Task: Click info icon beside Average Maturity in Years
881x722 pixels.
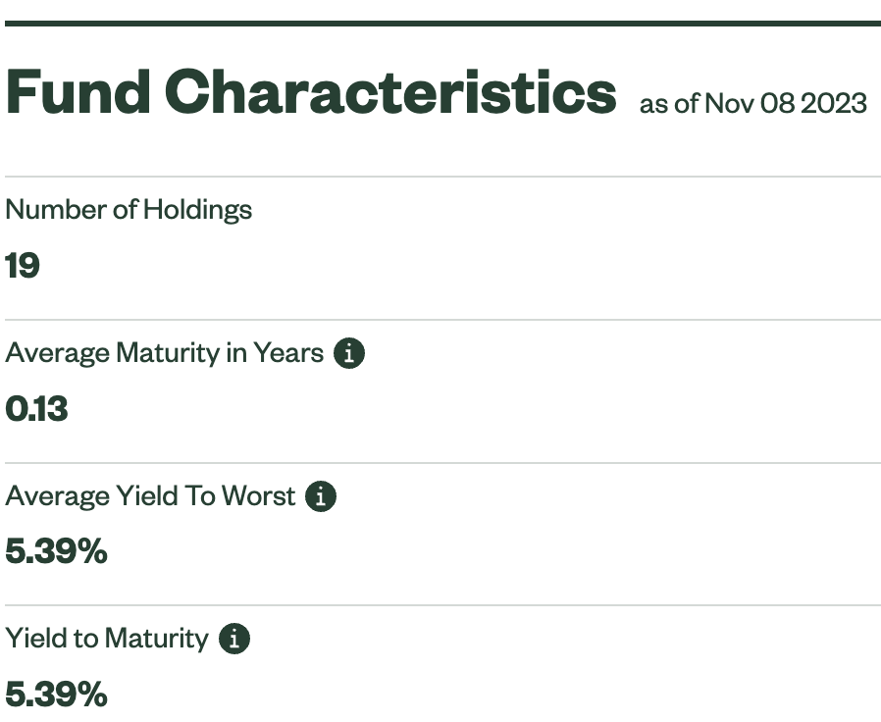Action: point(348,353)
